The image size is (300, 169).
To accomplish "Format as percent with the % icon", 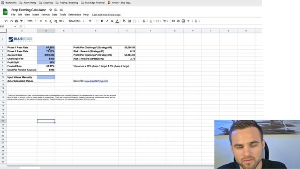I will pyautogui.click(x=46, y=21).
